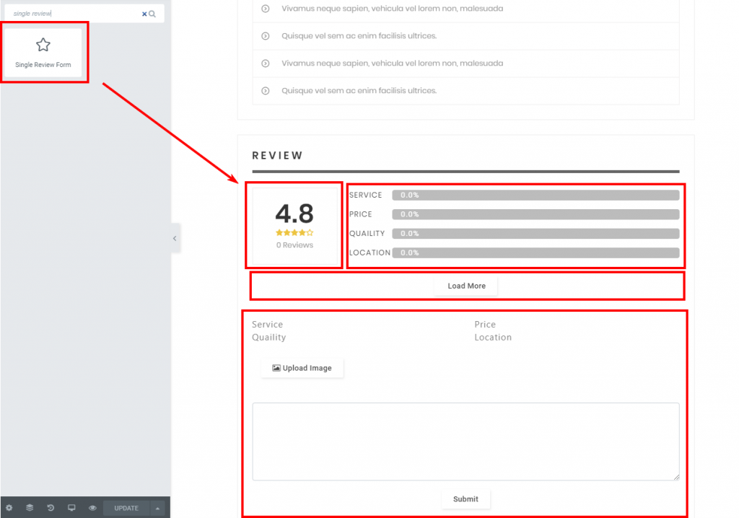Image resolution: width=739 pixels, height=518 pixels.
Task: Open the Navigator layers panel
Action: tap(30, 508)
